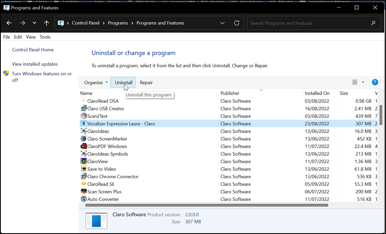Go back with the back arrow
The image size is (386, 234).
click(x=9, y=23)
